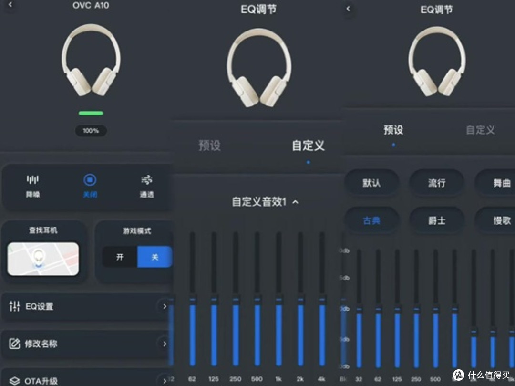Open OTA升级 row chevron

click(165, 381)
